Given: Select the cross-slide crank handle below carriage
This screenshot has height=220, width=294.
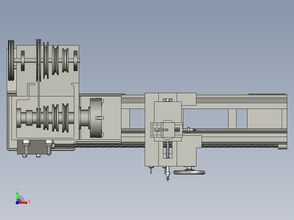Looking at the screenshot, I should coord(168,174).
